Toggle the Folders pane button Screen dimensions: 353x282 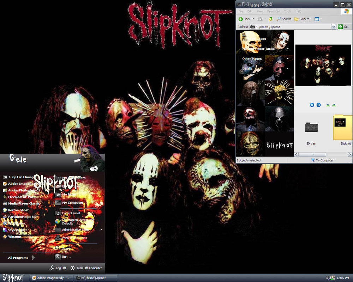click(302, 19)
